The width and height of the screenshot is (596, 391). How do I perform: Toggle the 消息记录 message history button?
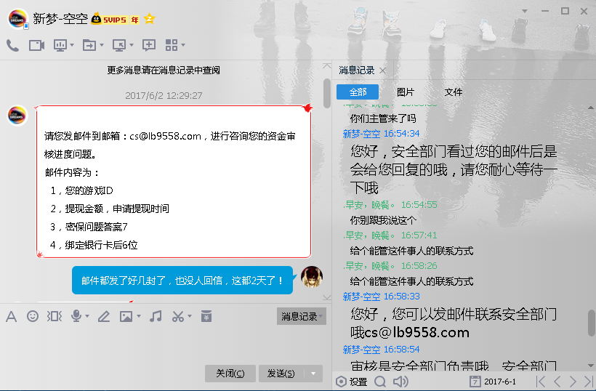302,316
